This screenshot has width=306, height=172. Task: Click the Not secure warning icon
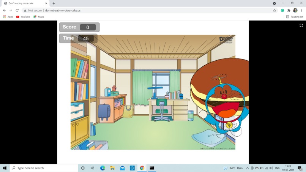click(25, 11)
